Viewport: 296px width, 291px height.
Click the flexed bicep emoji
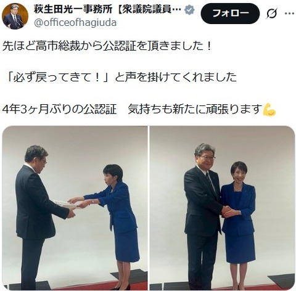pos(269,110)
